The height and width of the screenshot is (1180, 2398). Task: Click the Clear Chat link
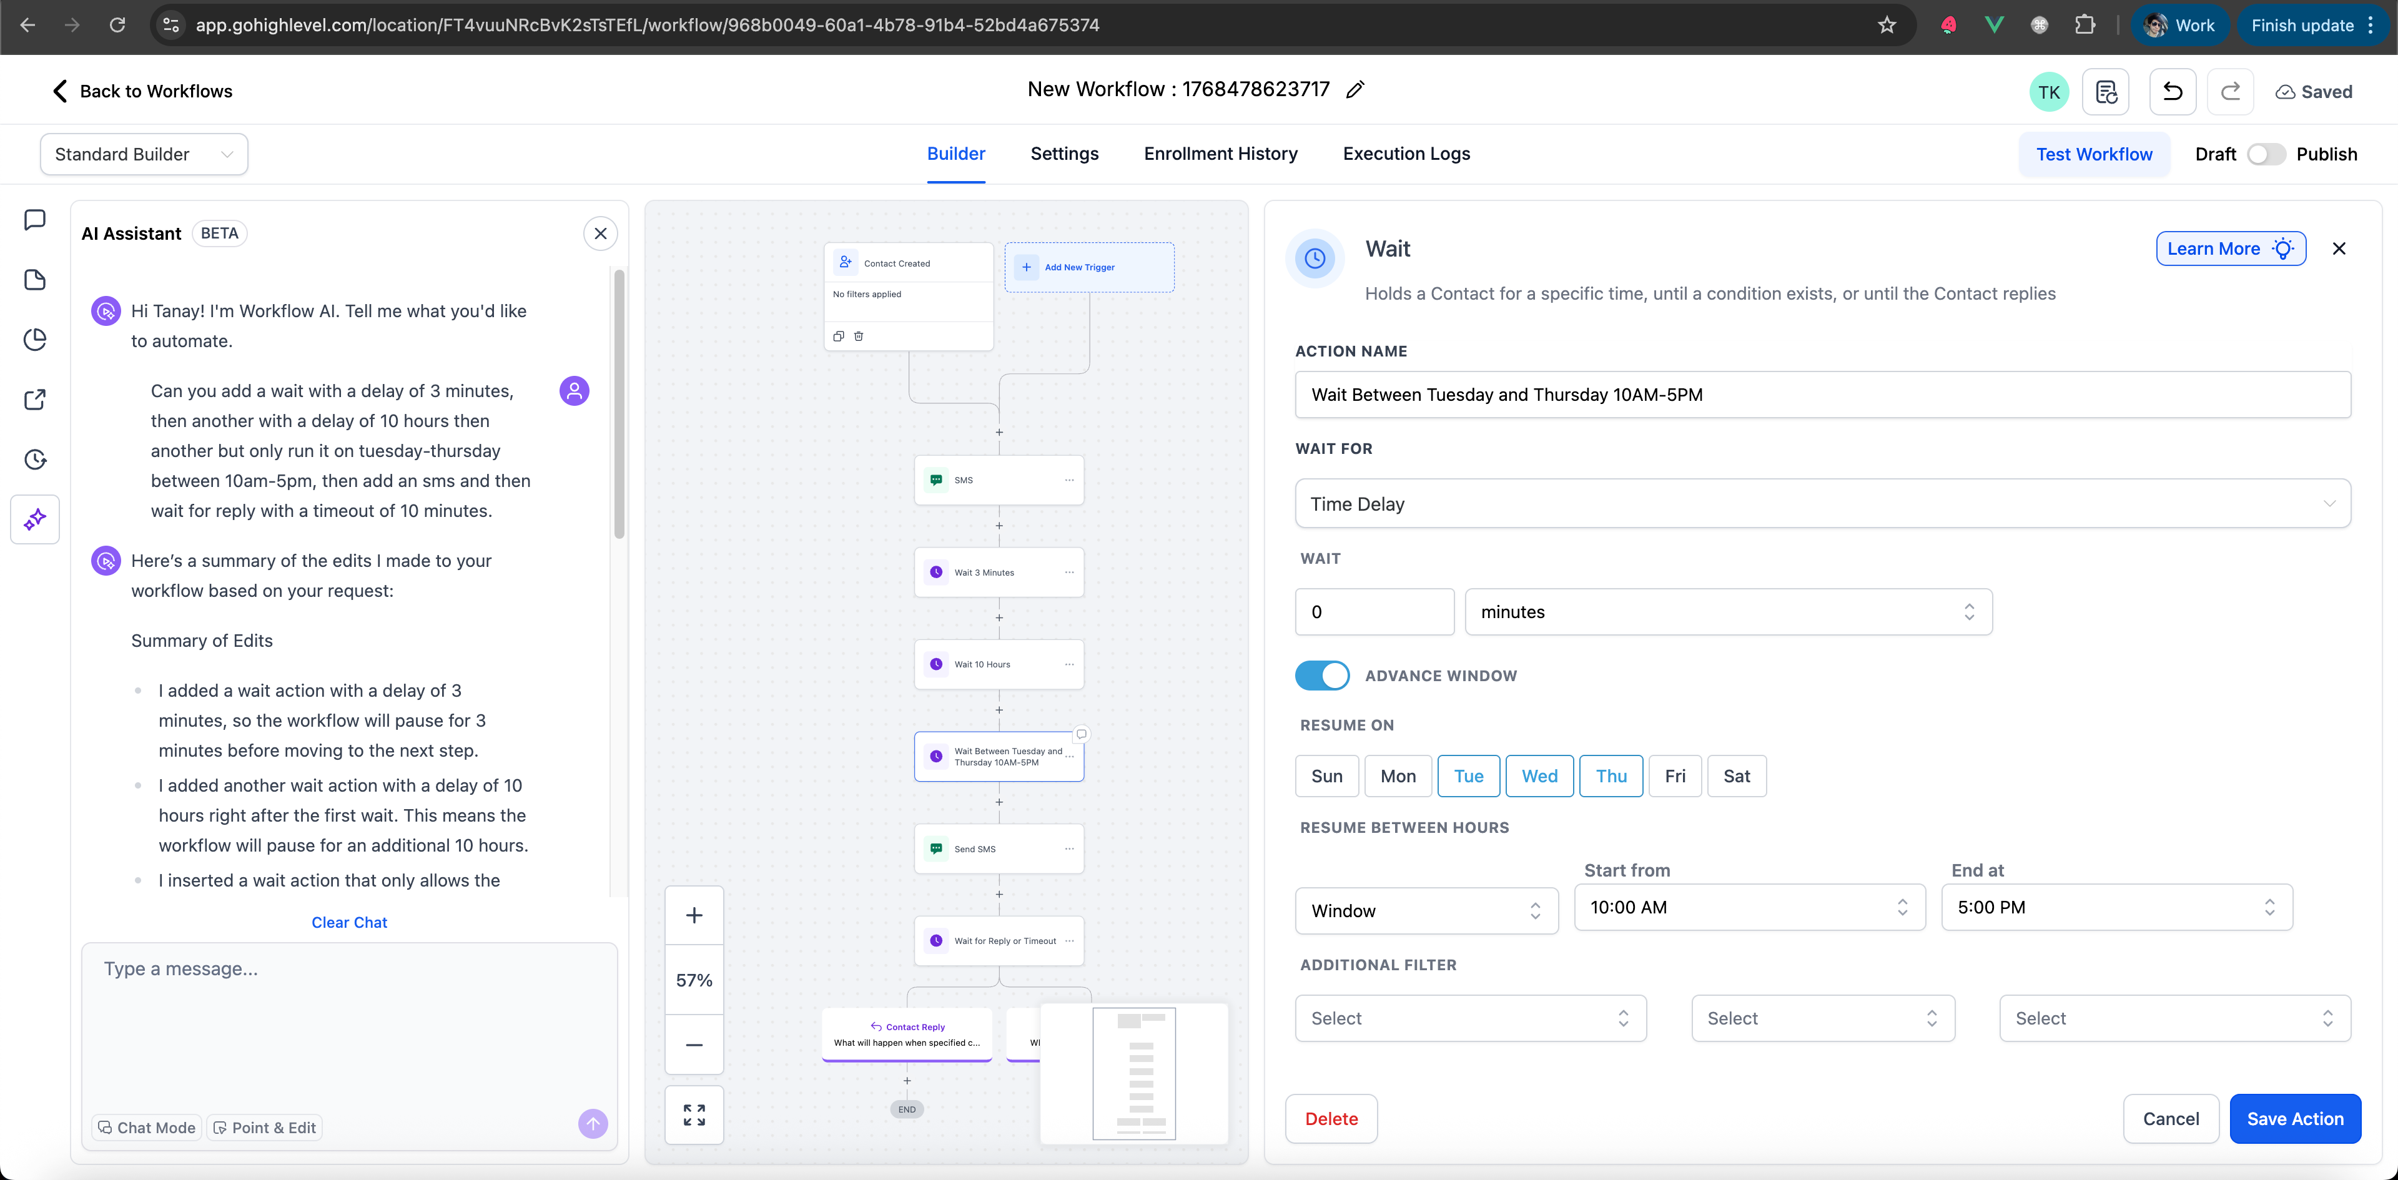click(349, 922)
